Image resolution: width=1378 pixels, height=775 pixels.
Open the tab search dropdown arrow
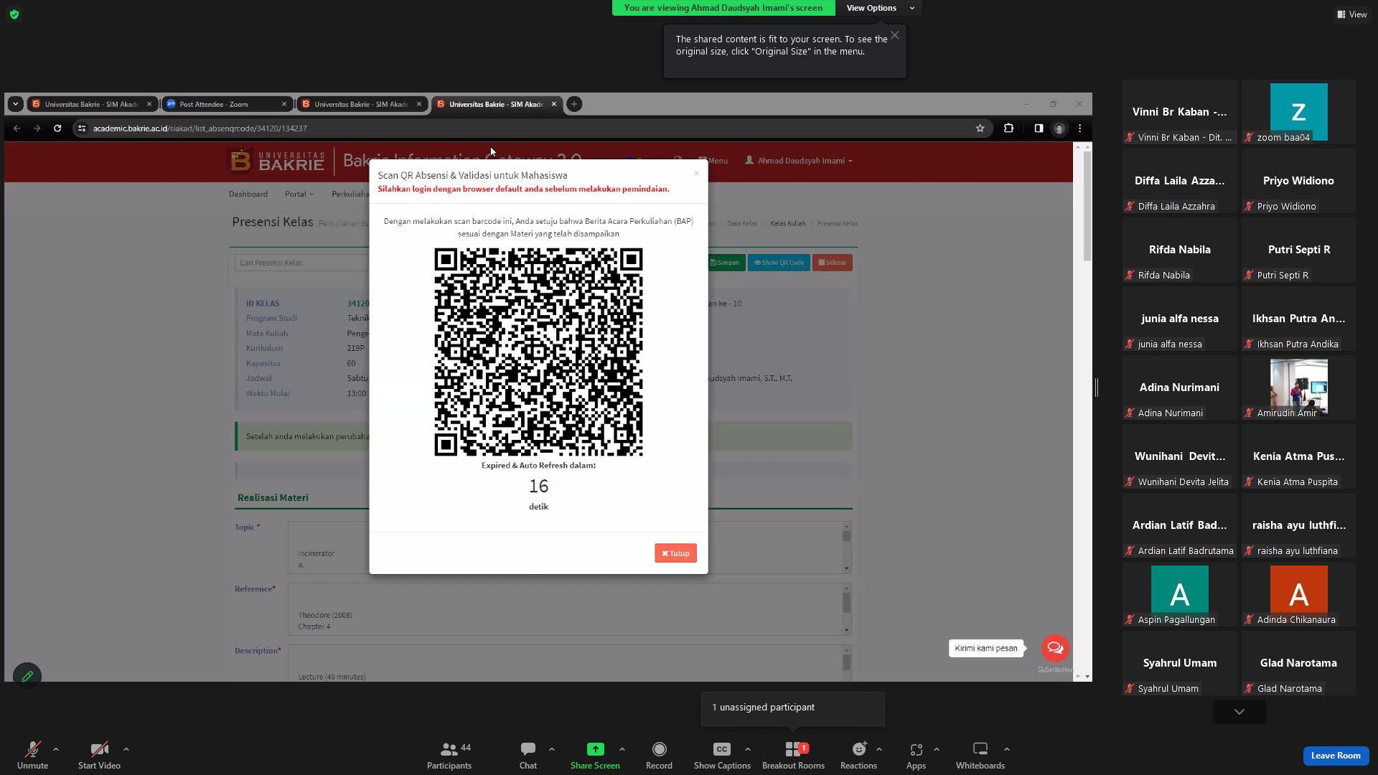tap(15, 104)
